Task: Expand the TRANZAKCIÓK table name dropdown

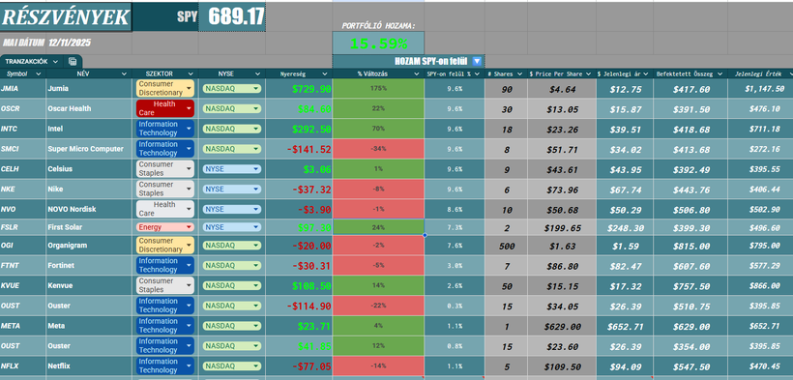Action: pyautogui.click(x=55, y=62)
